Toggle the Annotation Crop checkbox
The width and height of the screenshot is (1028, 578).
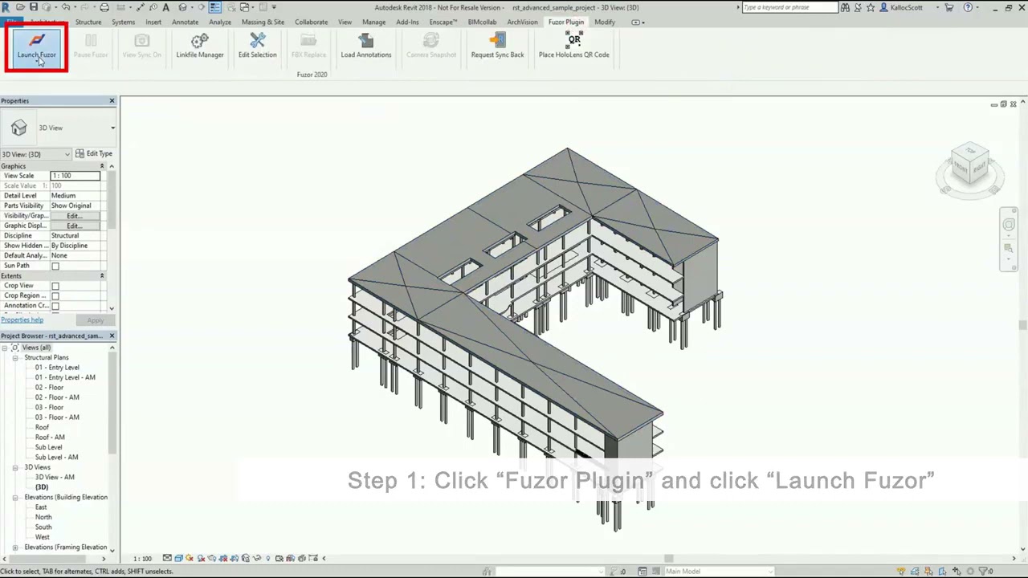pos(55,306)
